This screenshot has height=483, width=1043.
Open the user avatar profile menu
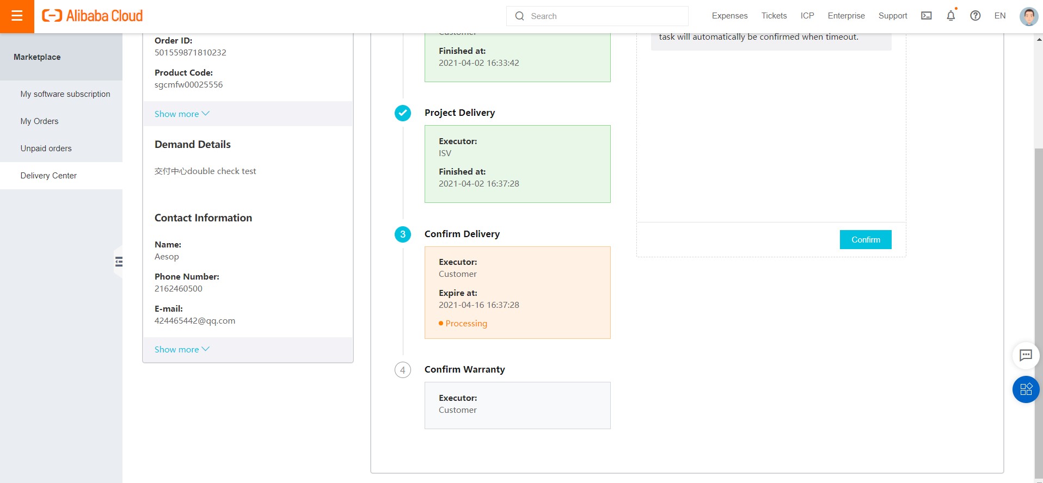pyautogui.click(x=1028, y=16)
